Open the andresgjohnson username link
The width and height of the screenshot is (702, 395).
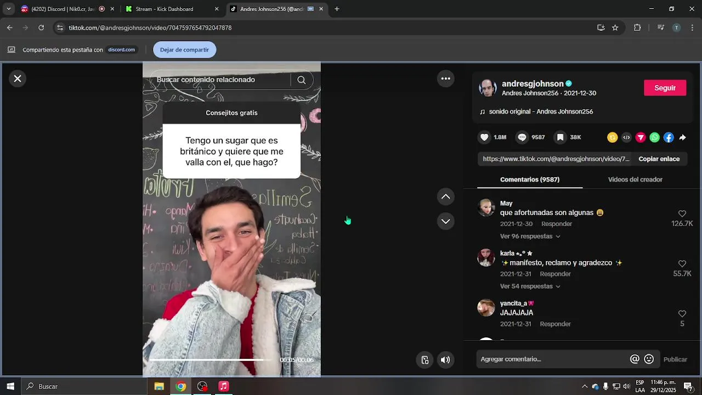coord(533,84)
